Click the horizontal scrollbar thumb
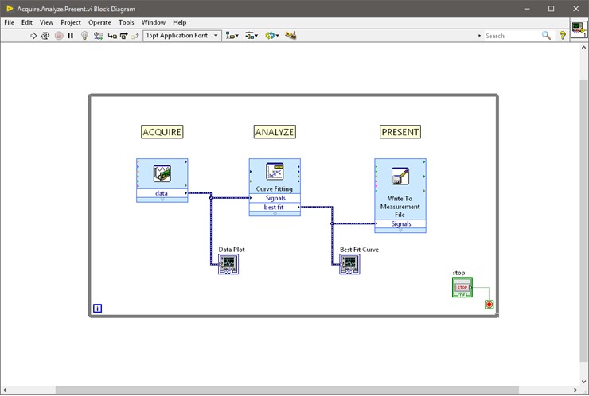This screenshot has width=589, height=396. point(287,390)
